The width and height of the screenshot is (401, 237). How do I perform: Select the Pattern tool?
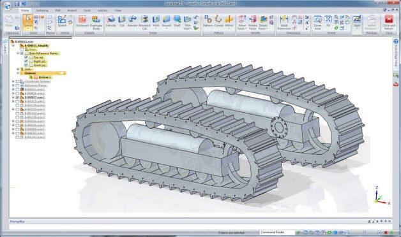pyautogui.click(x=208, y=21)
